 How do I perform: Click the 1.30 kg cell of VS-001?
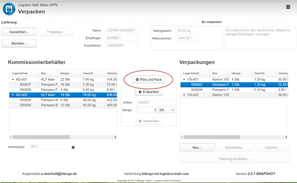(263, 79)
